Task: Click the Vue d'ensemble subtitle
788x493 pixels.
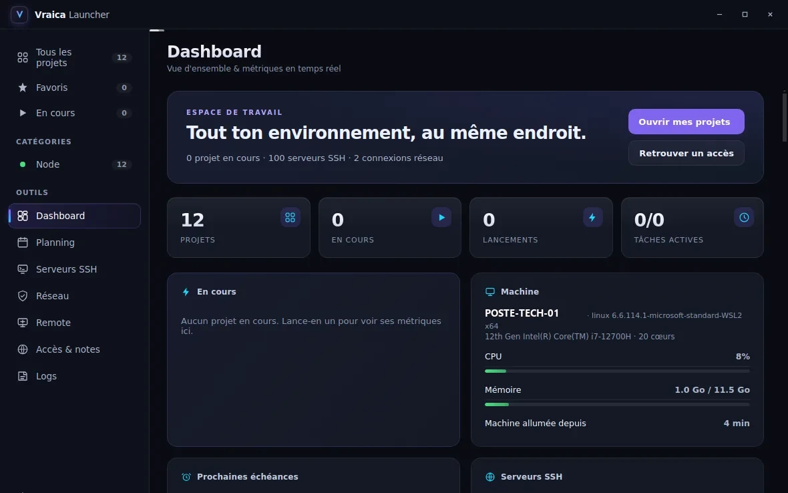Action: click(x=254, y=68)
